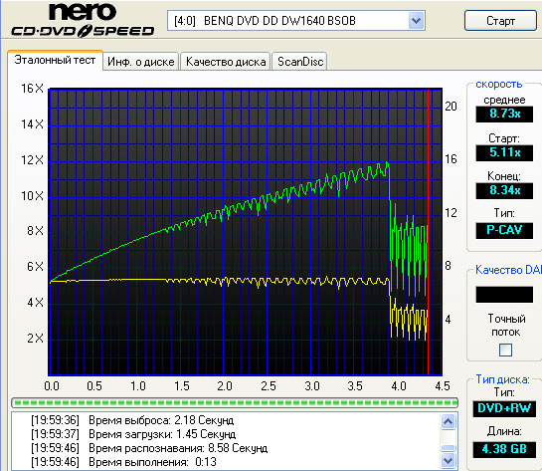Click the red position marker on graph

pyautogui.click(x=428, y=232)
